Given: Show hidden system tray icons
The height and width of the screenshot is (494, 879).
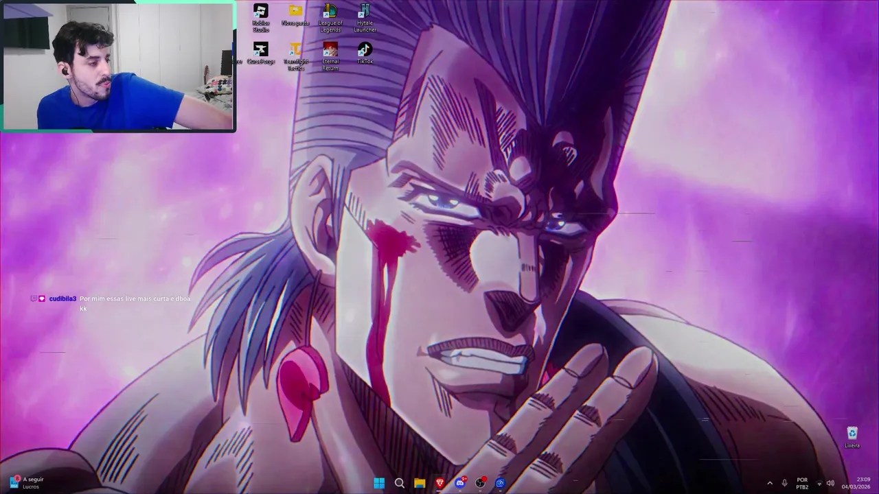Looking at the screenshot, I should click(769, 483).
